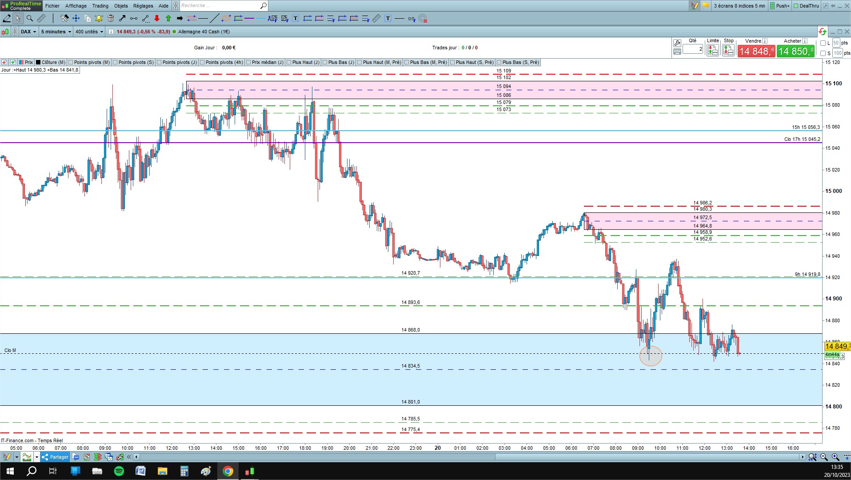Toggle the Points pivots (J) checkbox
Image resolution: width=851 pixels, height=480 pixels.
[159, 63]
